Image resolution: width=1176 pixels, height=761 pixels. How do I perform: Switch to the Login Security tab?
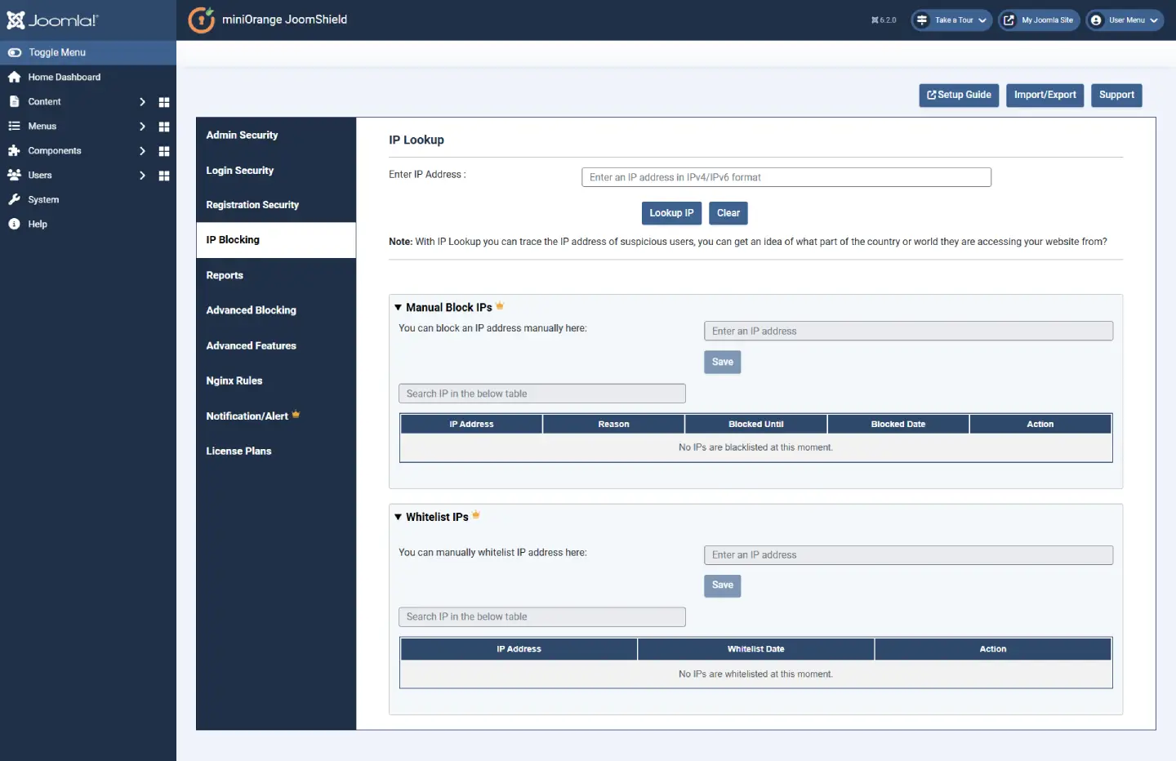(276, 171)
